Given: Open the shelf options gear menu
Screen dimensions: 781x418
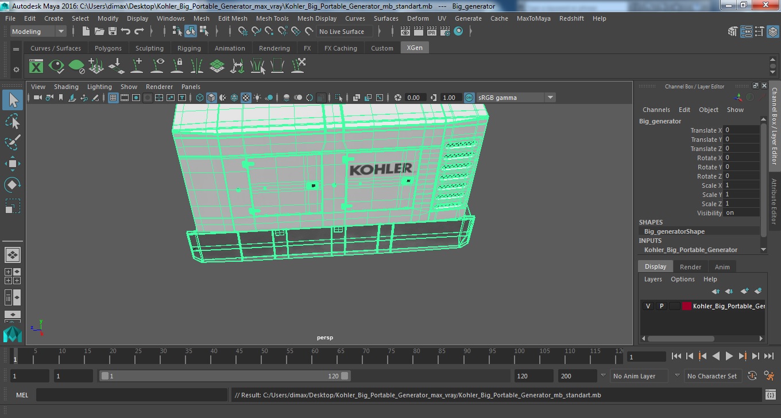Looking at the screenshot, I should click(16, 69).
